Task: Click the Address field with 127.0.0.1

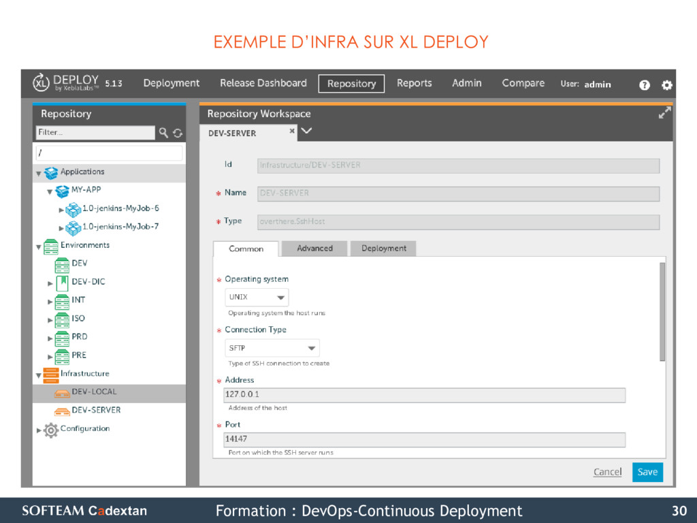Action: pos(425,395)
